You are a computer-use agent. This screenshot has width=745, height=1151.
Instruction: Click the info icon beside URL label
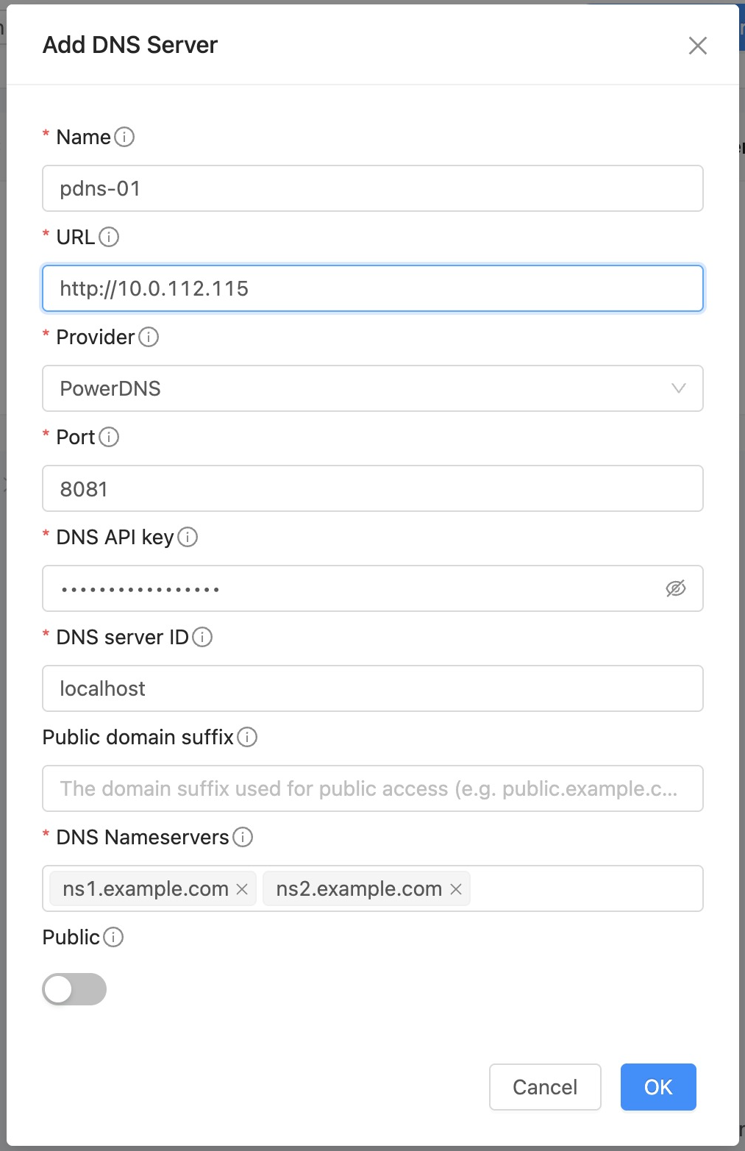point(109,237)
